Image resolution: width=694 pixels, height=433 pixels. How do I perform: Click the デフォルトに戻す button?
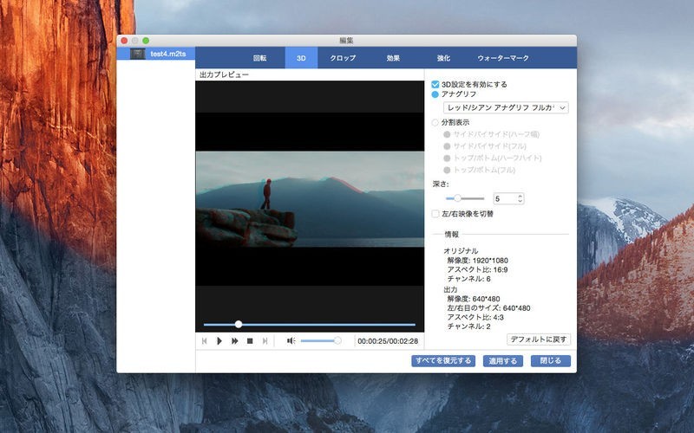tap(539, 339)
